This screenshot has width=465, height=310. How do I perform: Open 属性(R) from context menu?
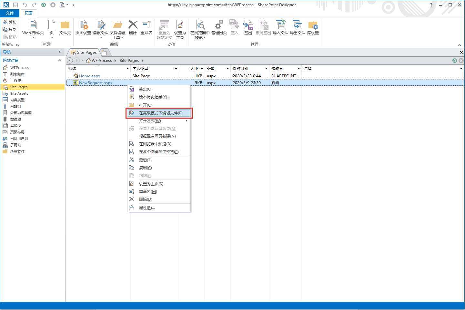[159, 208]
